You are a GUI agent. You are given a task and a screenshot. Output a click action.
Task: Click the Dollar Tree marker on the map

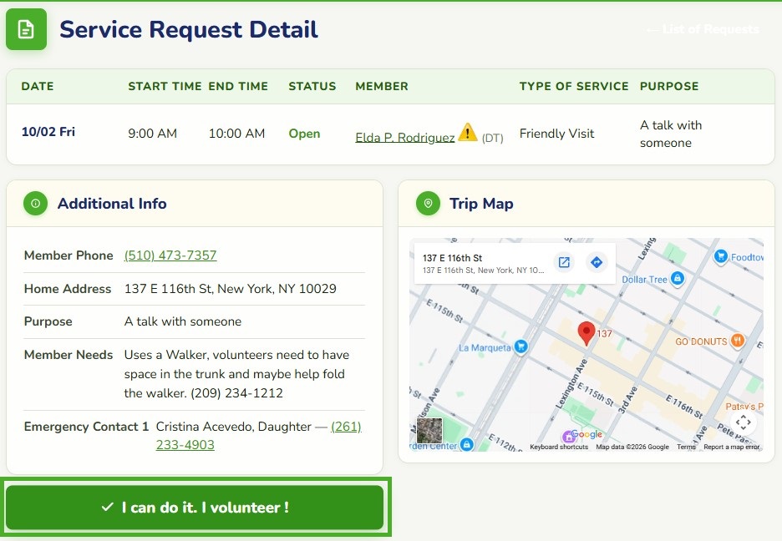677,279
